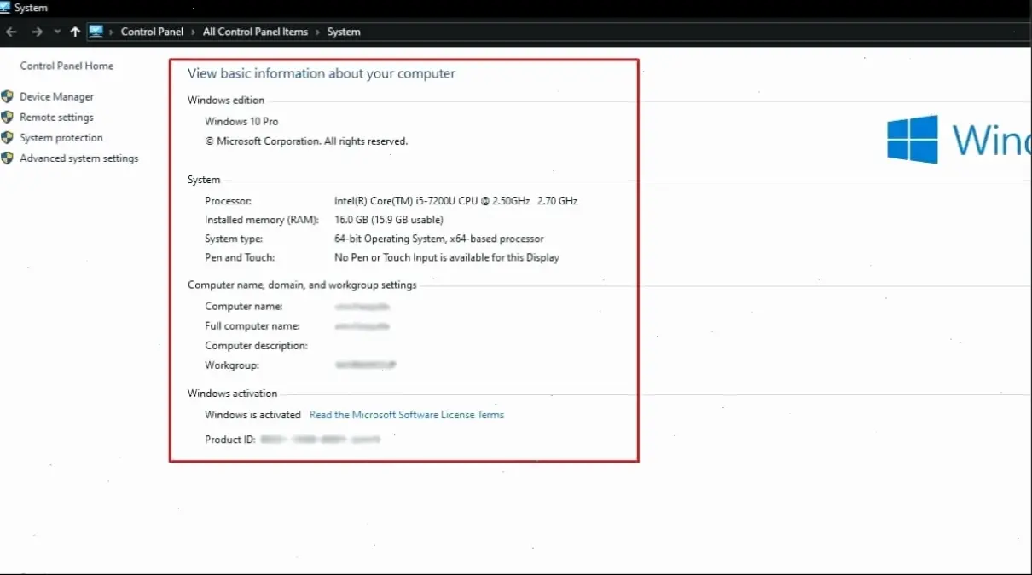Viewport: 1032px width, 575px height.
Task: Go up one level with Up arrow
Action: point(75,32)
